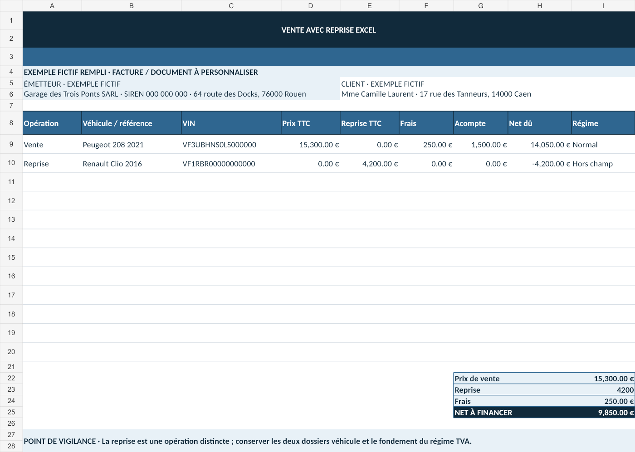Click the 15,300.00 € Prix TTC cell in Vente row
The image size is (635, 452).
(x=311, y=145)
